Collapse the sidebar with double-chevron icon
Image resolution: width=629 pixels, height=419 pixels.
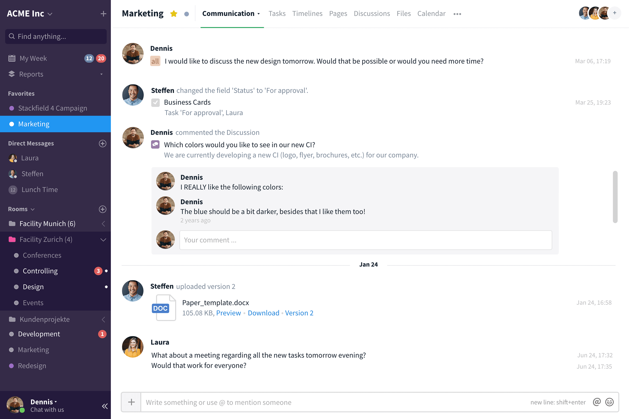coord(105,406)
